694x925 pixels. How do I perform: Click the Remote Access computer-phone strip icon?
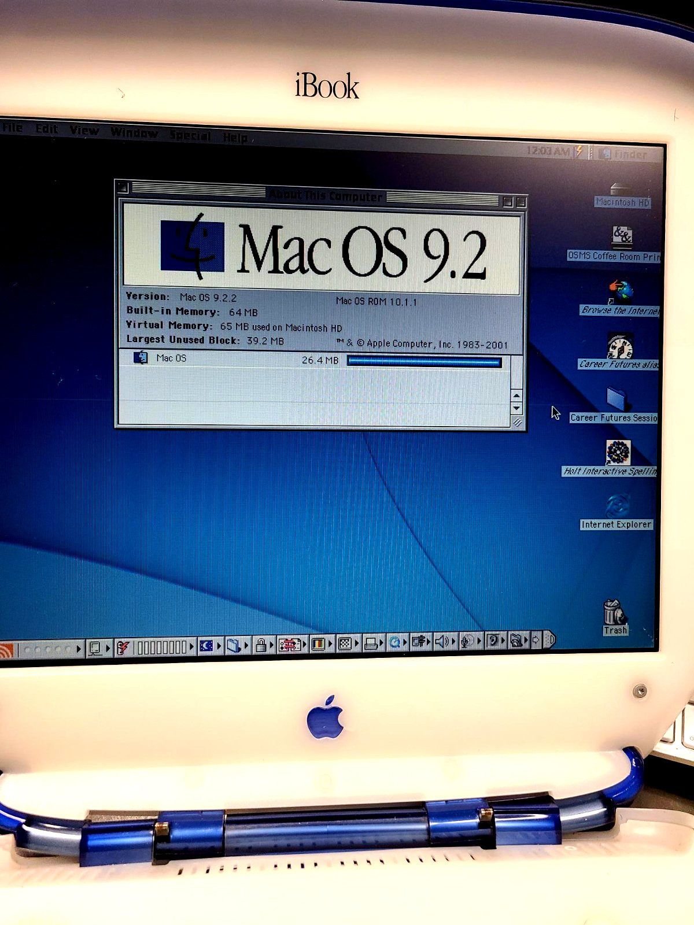[419, 642]
